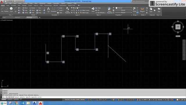186x105 pixels.
Task: Click the Array tool
Action: (39, 13)
